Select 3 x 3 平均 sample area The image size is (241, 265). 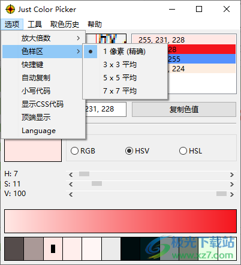pos(125,65)
